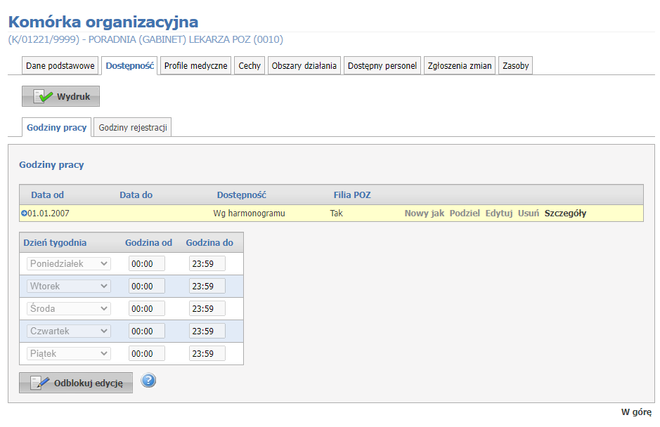Switch to the Dane podstawowe tab
660x427 pixels.
point(60,65)
